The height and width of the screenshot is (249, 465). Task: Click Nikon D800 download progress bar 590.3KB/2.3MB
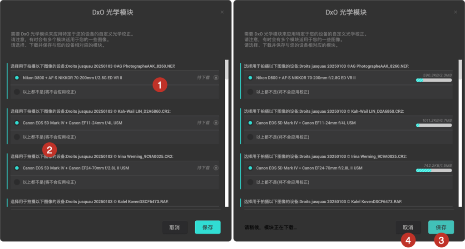coord(434,80)
